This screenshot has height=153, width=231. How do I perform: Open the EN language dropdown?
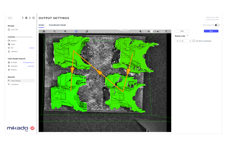coord(10,18)
